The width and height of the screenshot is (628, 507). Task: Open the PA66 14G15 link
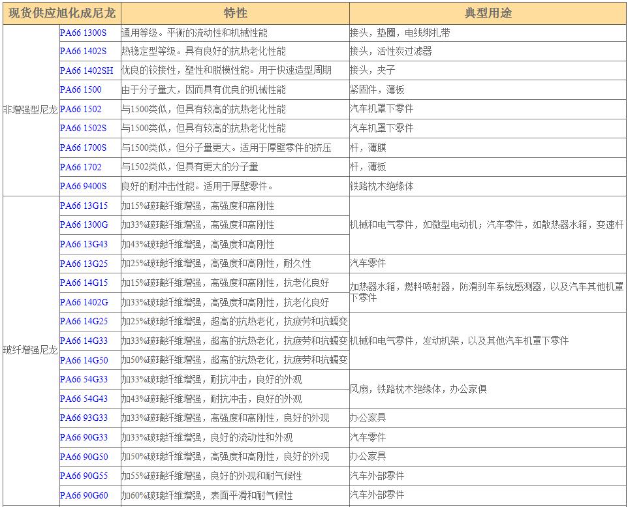tap(84, 283)
